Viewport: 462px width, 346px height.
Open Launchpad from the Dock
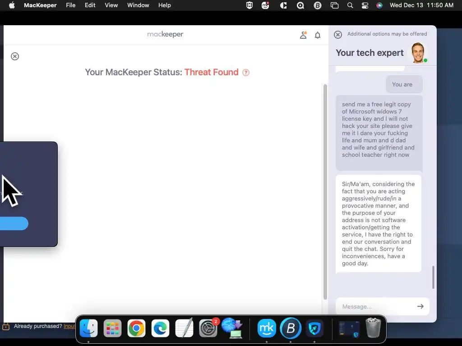[112, 328]
